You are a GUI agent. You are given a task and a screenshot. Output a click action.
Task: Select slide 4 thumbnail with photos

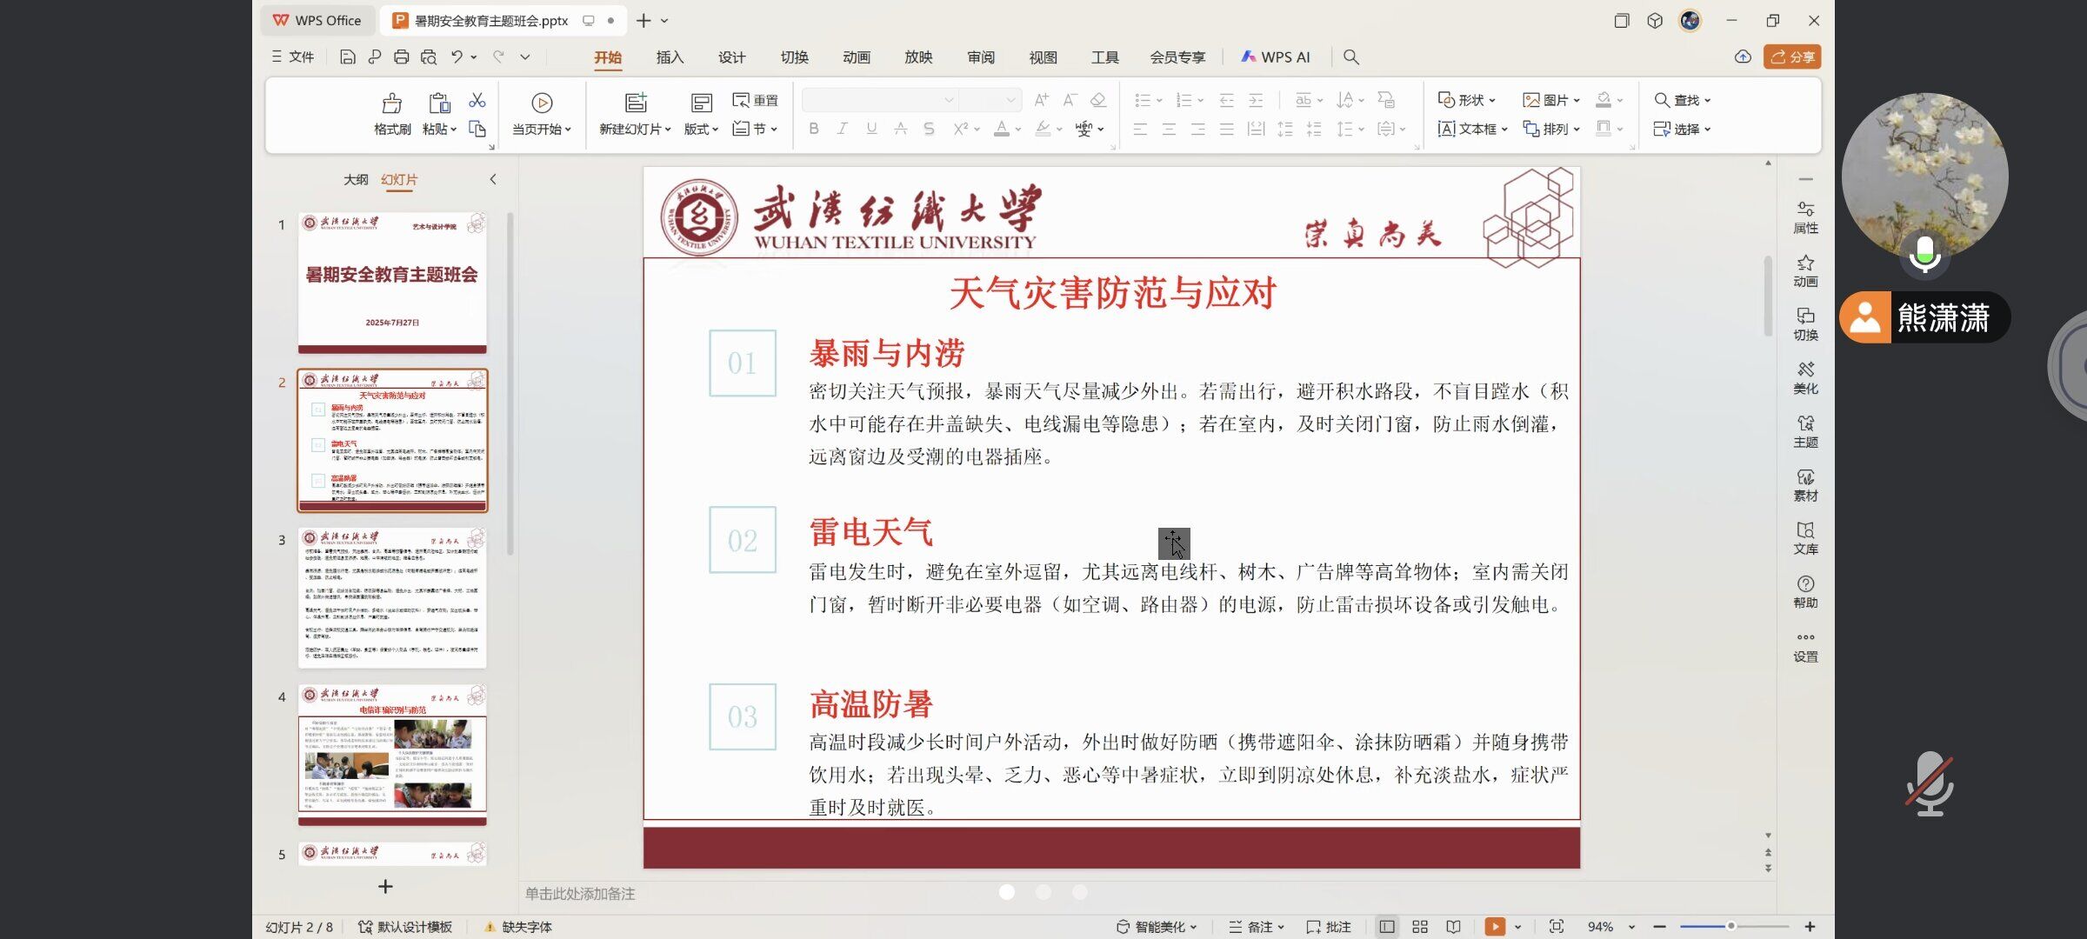392,753
